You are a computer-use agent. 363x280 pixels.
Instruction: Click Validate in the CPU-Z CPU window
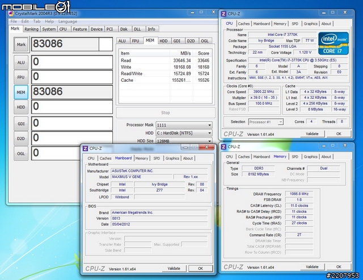point(313,133)
